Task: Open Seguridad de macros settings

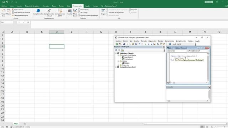Action: tap(20, 15)
